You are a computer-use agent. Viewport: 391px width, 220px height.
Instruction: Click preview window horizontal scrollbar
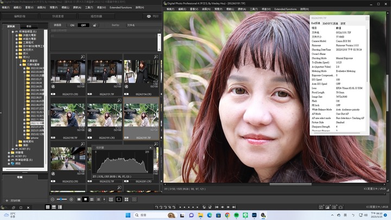pyautogui.click(x=290, y=184)
